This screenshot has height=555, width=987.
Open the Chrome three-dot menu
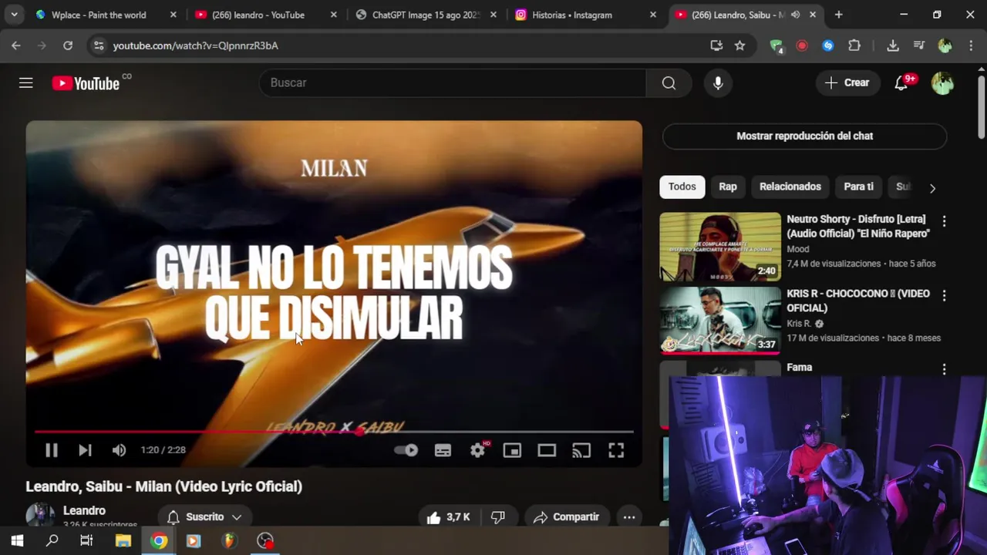tap(971, 45)
